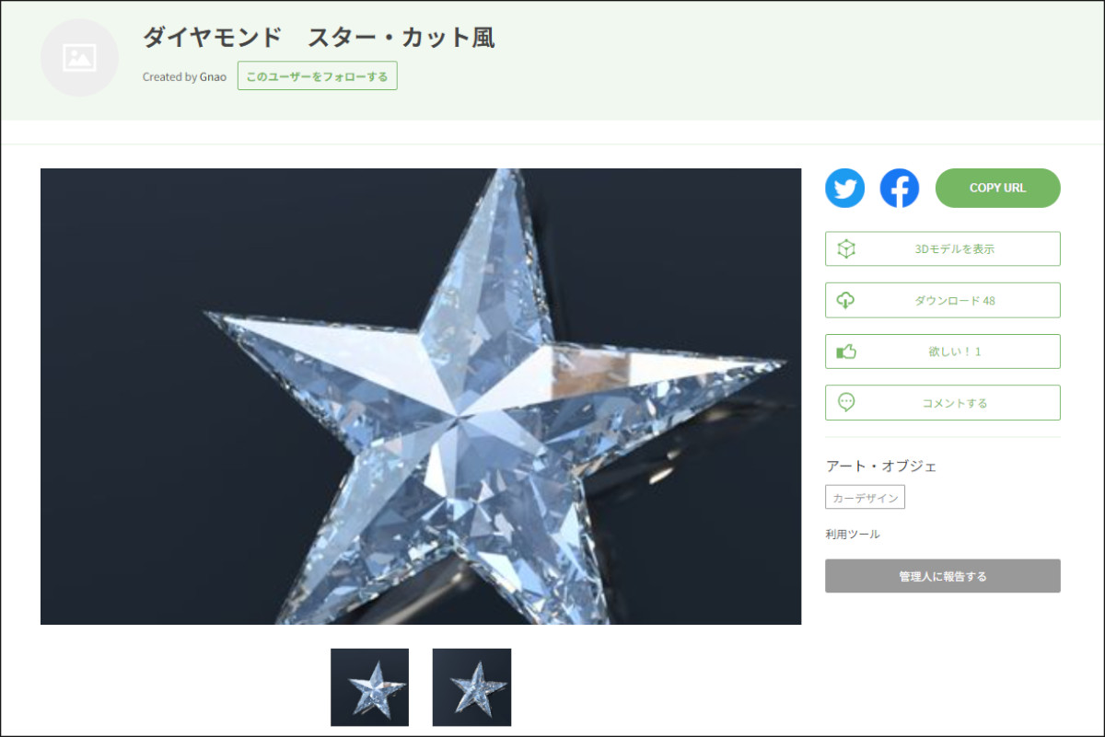Select the カーデザイン tag
This screenshot has width=1105, height=737.
tap(865, 497)
